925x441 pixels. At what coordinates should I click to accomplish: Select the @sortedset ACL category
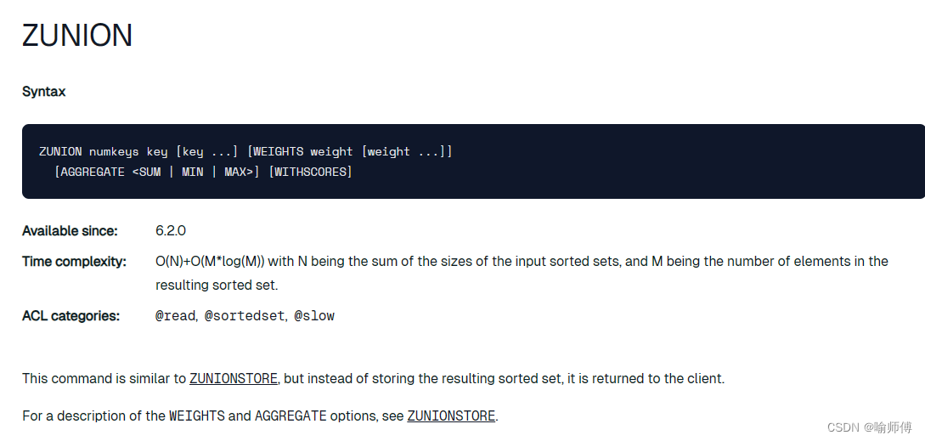[x=245, y=316]
